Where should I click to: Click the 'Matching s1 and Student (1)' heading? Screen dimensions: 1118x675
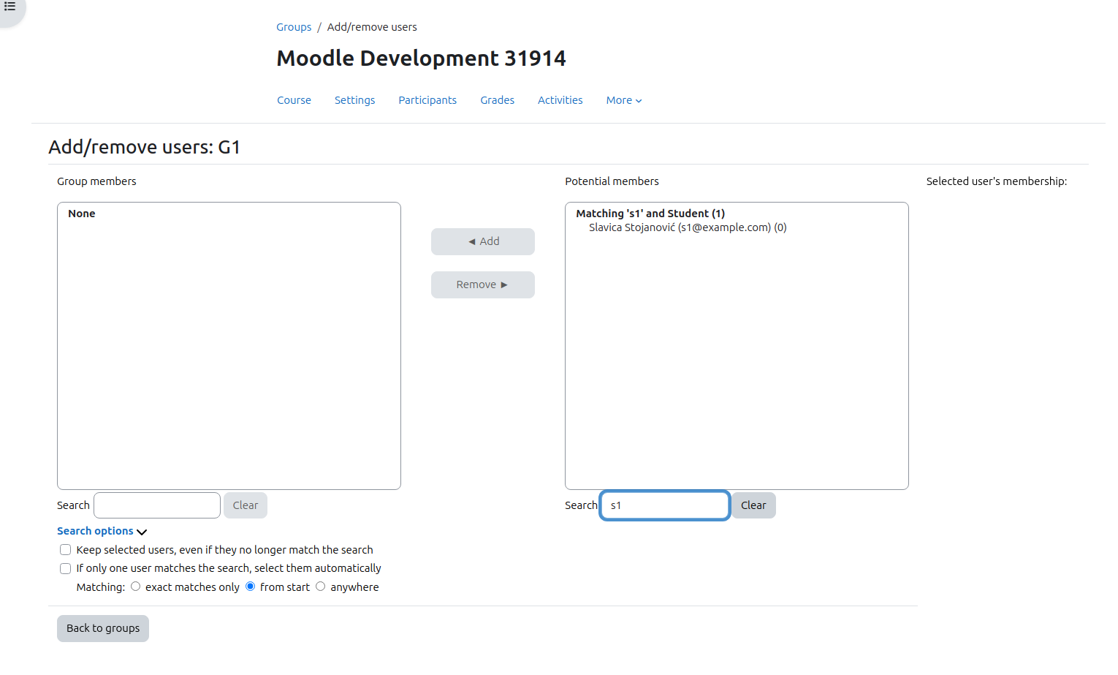(x=650, y=214)
